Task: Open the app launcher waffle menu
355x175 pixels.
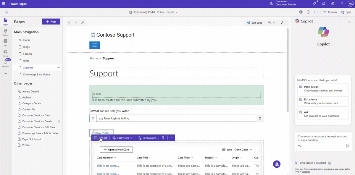Action: pyautogui.click(x=4, y=4)
